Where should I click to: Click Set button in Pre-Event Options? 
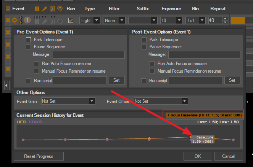pyautogui.click(x=117, y=80)
